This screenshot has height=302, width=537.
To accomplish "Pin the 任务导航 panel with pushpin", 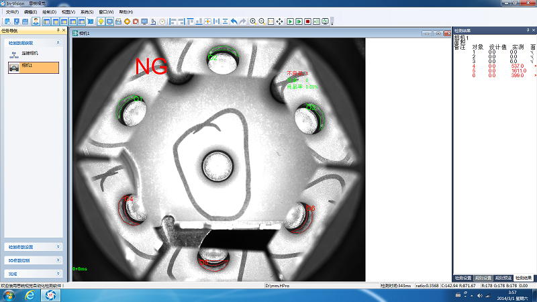I will [x=58, y=30].
